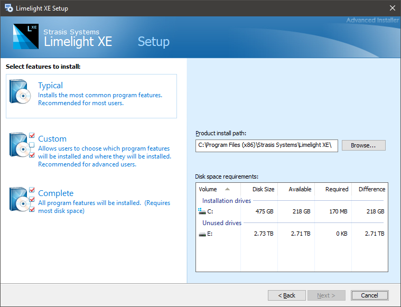Select the Custom installation icon
Screen dimensions: 401x307
pos(22,145)
